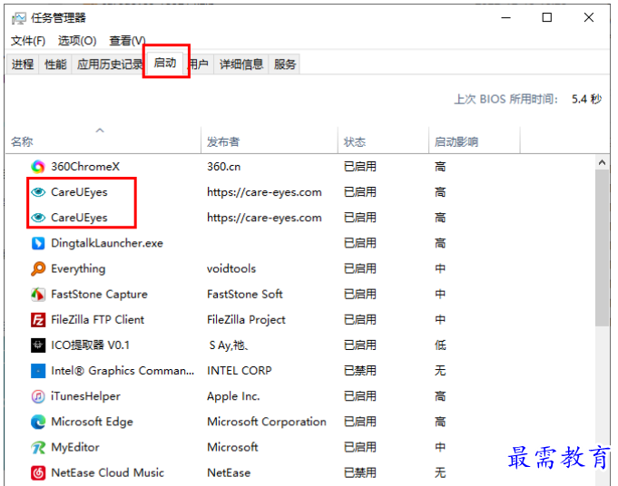Viewport: 618px width, 486px height.
Task: Open the 文件(F) menu
Action: pyautogui.click(x=28, y=41)
